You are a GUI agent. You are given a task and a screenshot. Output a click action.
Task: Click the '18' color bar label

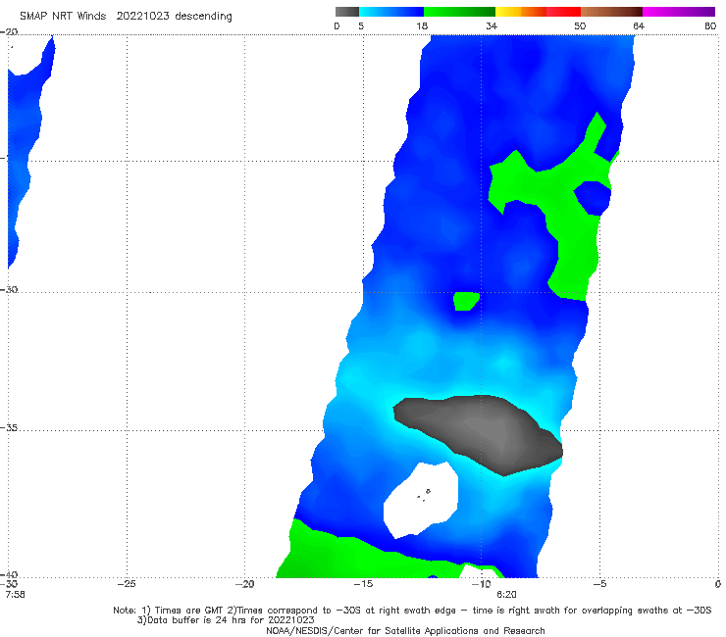pyautogui.click(x=422, y=25)
